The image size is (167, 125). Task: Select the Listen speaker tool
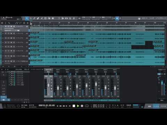(x=53, y=18)
